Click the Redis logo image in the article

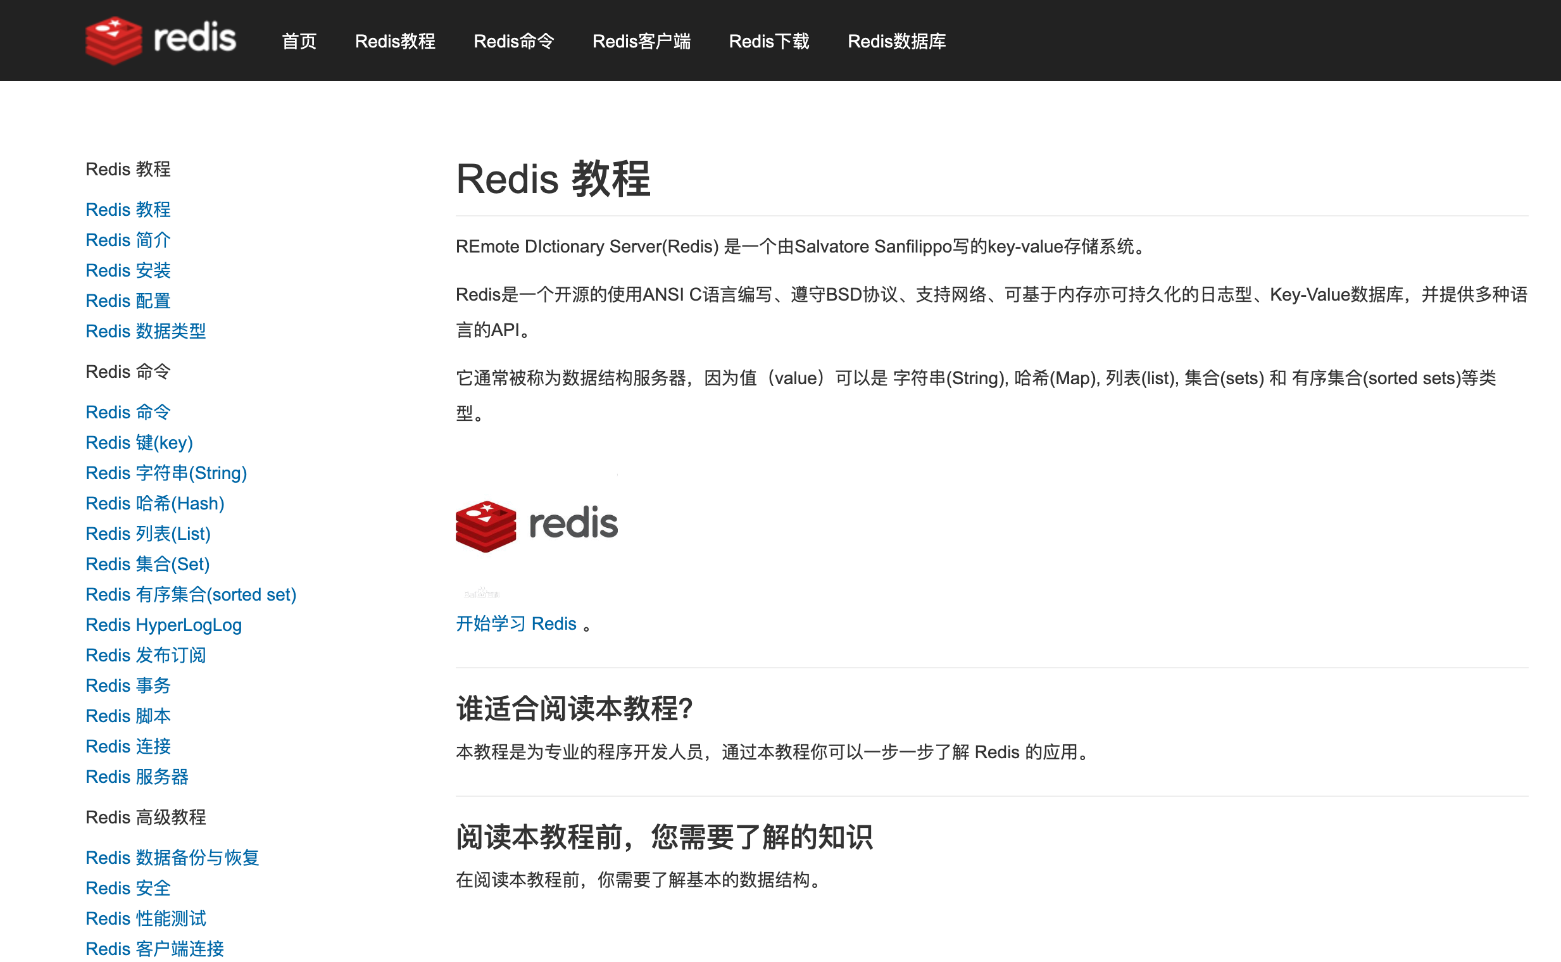536,523
